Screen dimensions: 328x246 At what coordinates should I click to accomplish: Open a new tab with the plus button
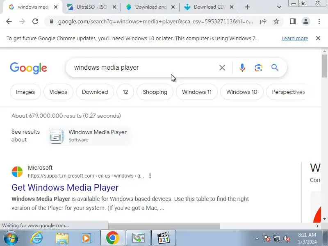pos(247,7)
